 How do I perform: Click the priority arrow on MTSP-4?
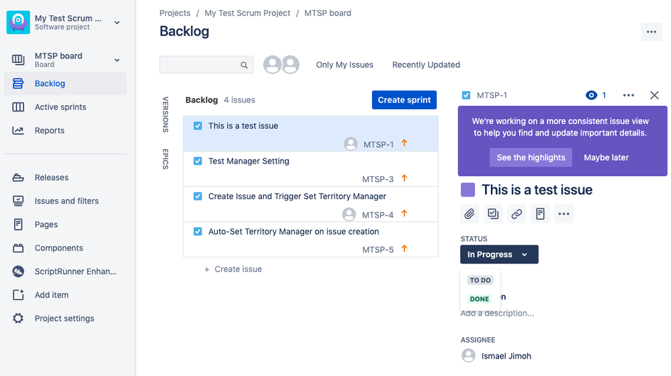coord(404,213)
